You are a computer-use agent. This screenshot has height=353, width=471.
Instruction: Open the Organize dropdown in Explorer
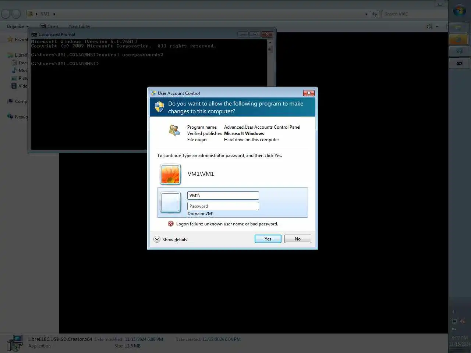[18, 26]
